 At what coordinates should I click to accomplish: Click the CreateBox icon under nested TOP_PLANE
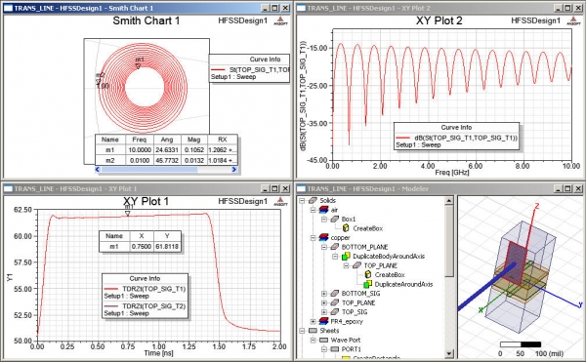click(368, 275)
